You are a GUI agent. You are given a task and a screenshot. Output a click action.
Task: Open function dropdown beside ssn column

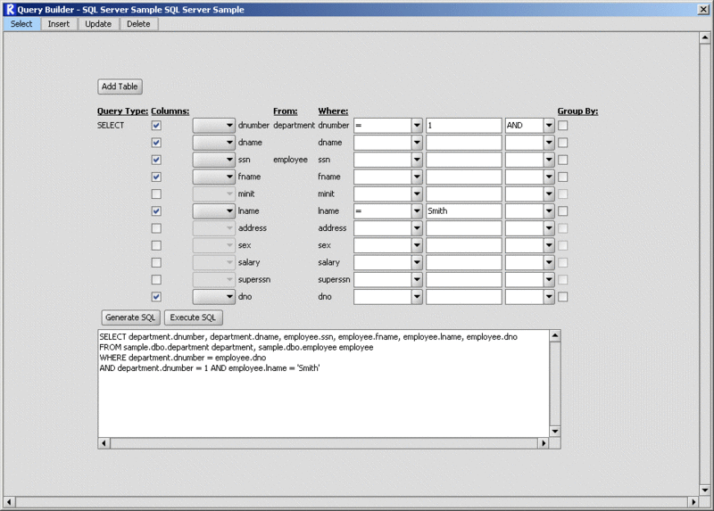click(x=213, y=160)
